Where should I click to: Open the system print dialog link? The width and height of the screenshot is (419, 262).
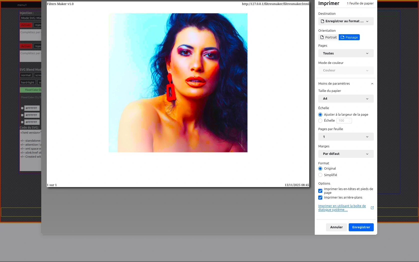342,208
